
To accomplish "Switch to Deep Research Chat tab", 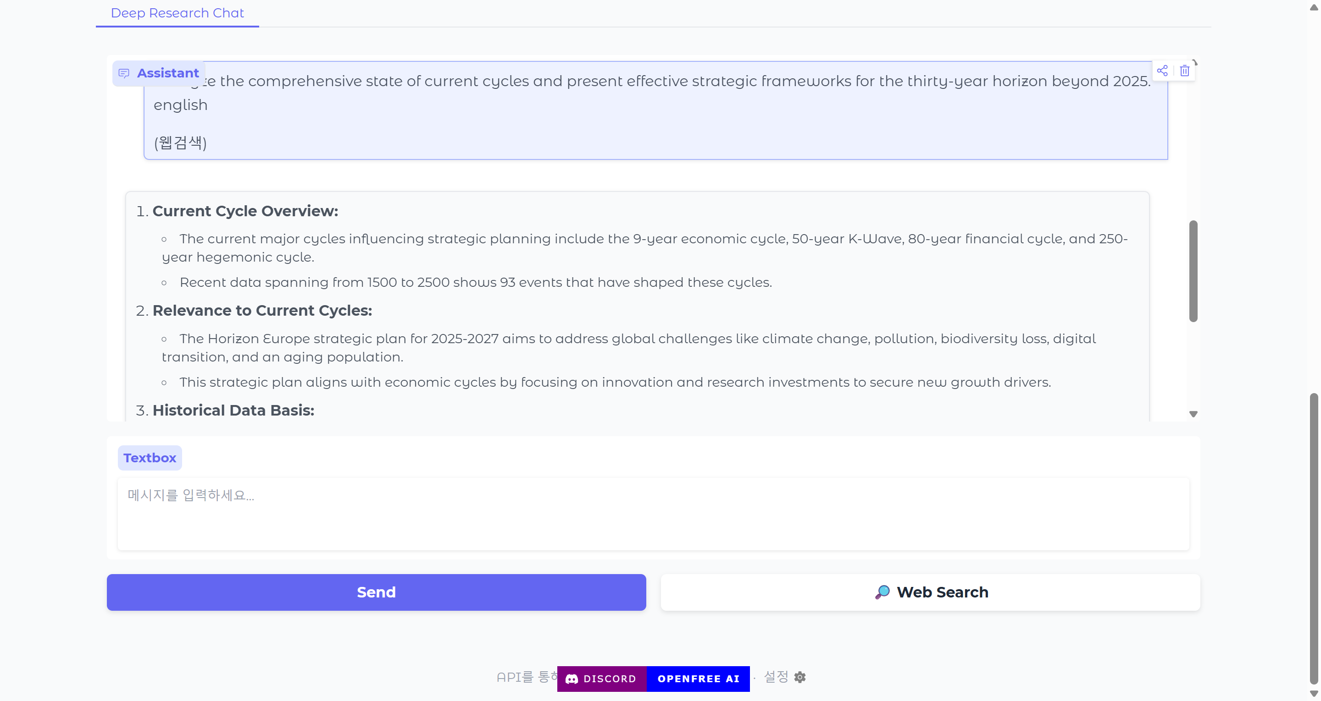I will [x=177, y=13].
